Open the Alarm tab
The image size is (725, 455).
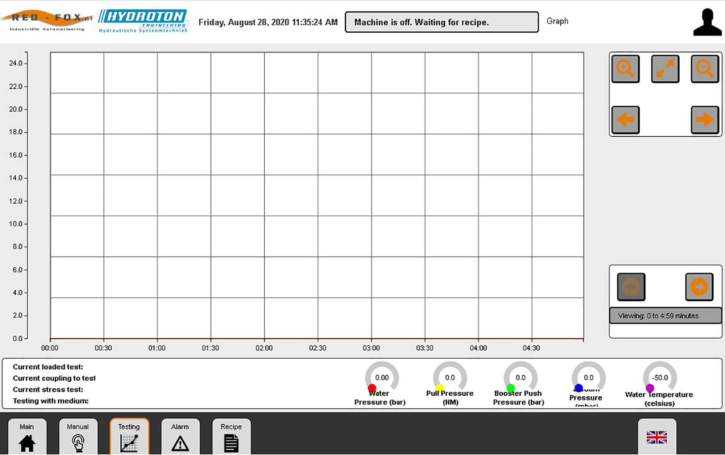pos(180,436)
